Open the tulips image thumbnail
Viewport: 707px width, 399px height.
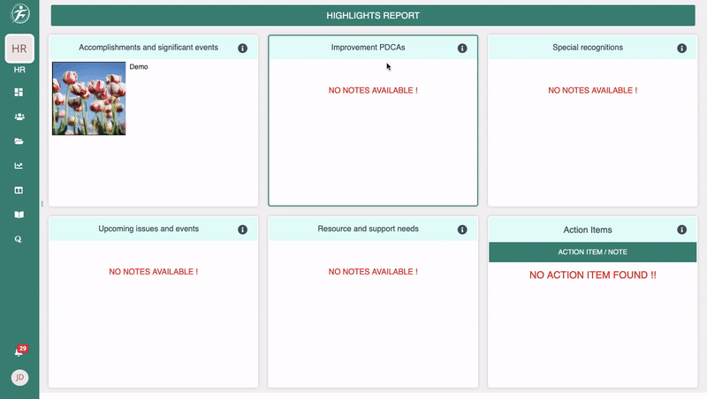(89, 98)
